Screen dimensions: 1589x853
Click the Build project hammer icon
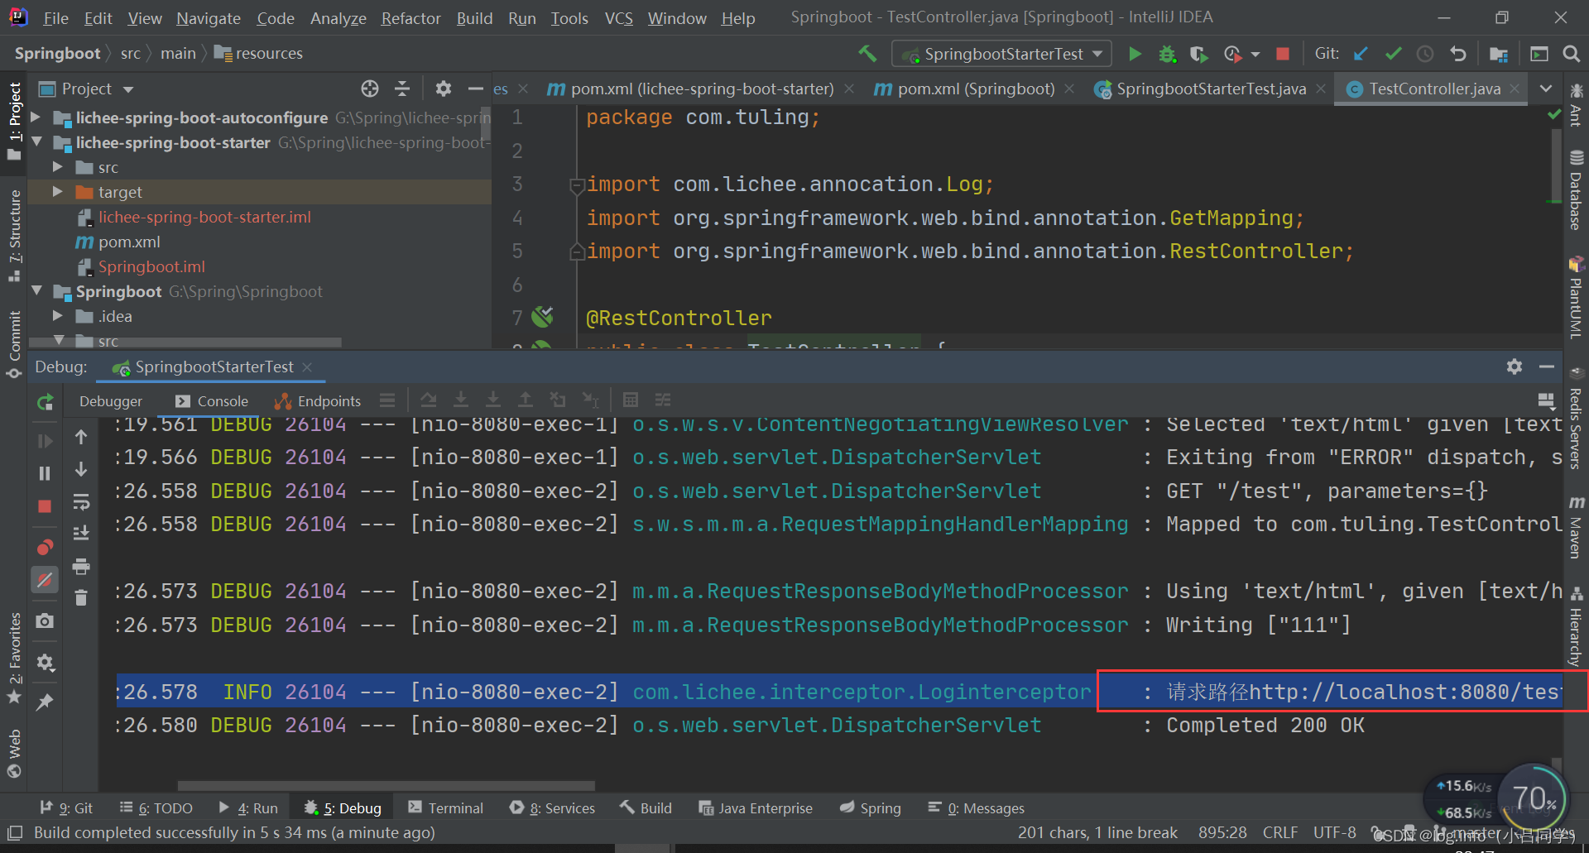coord(867,54)
